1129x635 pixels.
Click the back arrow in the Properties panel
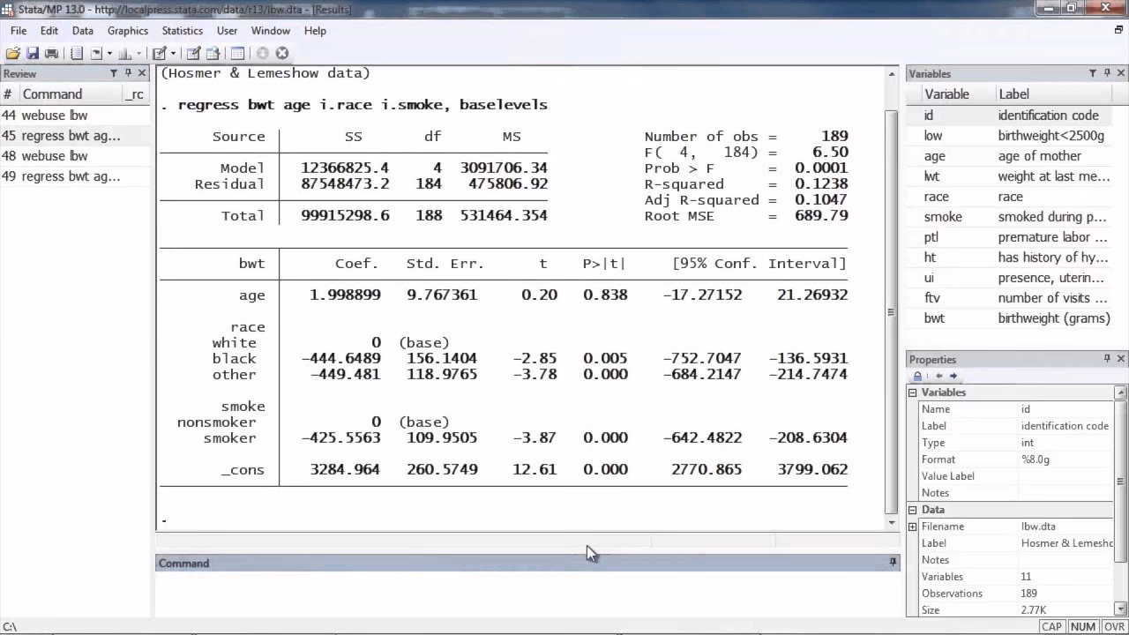pos(938,376)
